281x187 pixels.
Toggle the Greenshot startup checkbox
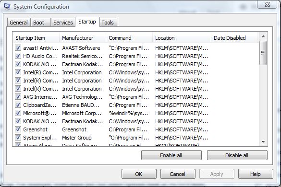(x=18, y=129)
